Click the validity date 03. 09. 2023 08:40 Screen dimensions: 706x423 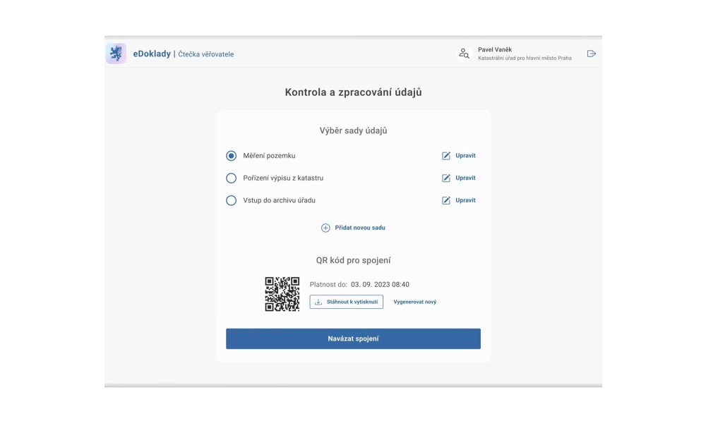tap(380, 285)
